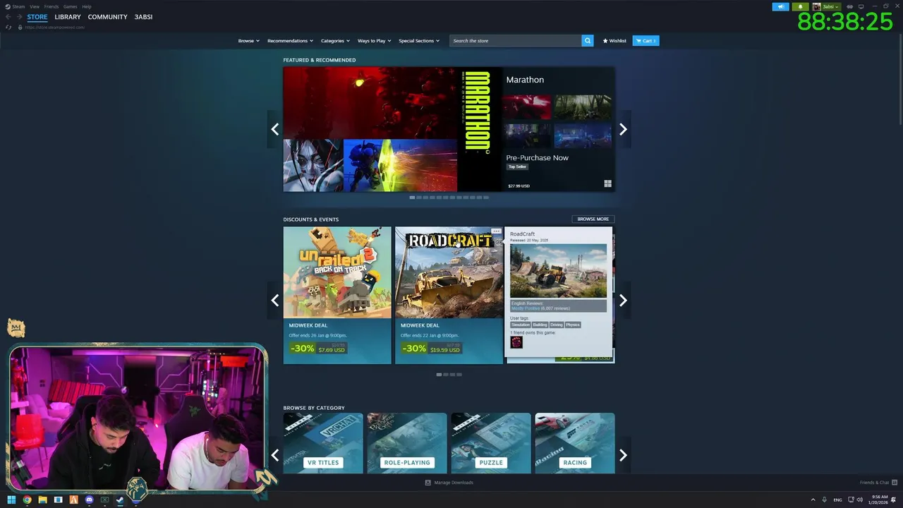Click in the Search the store field

(x=516, y=41)
